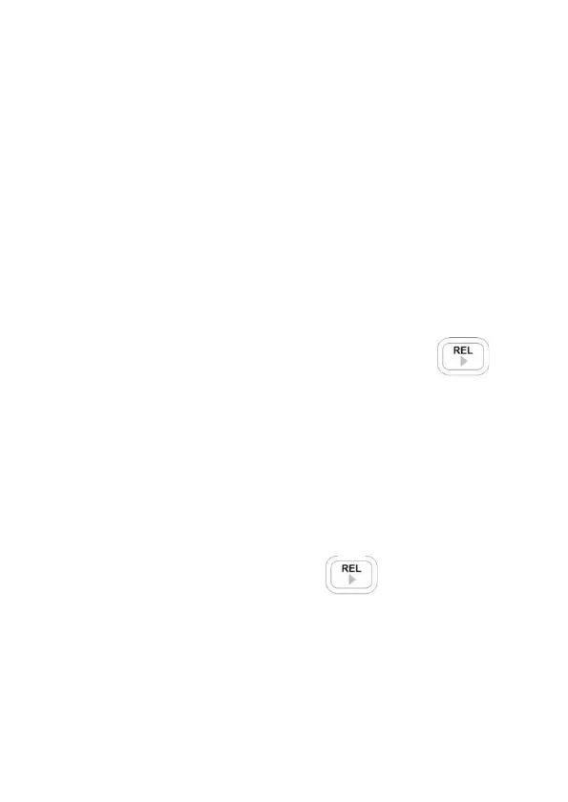This screenshot has height=802, width=568.
Task: Click the lower REL key icon
Action: (351, 575)
